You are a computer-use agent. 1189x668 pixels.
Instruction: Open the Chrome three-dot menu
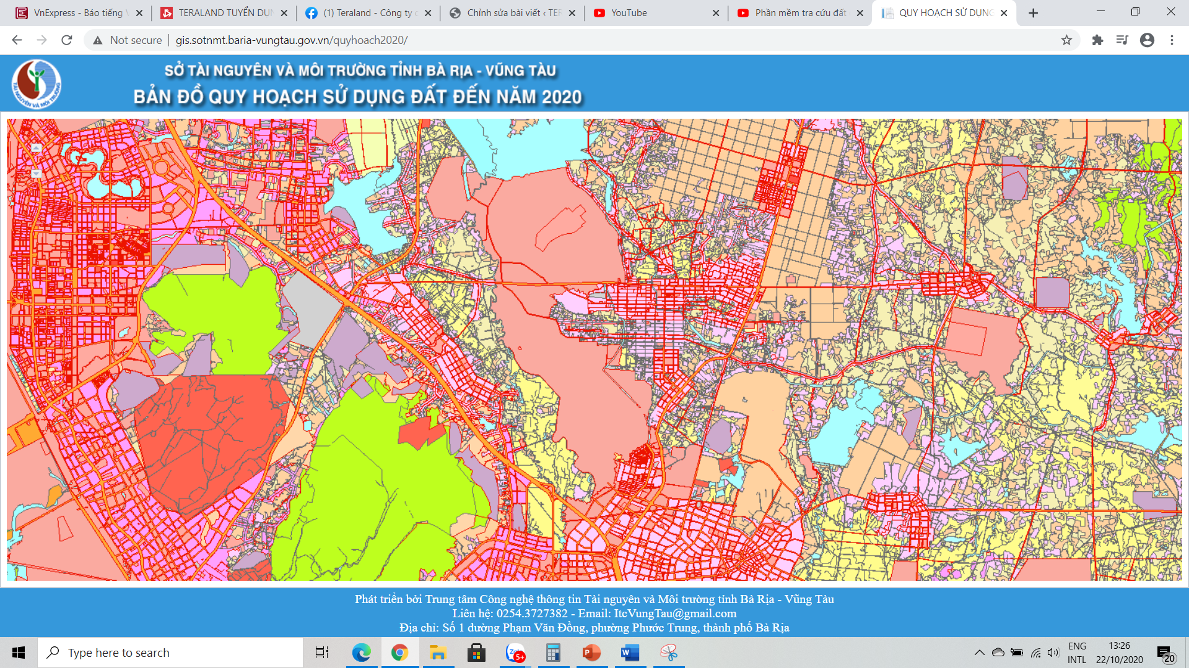(1172, 40)
